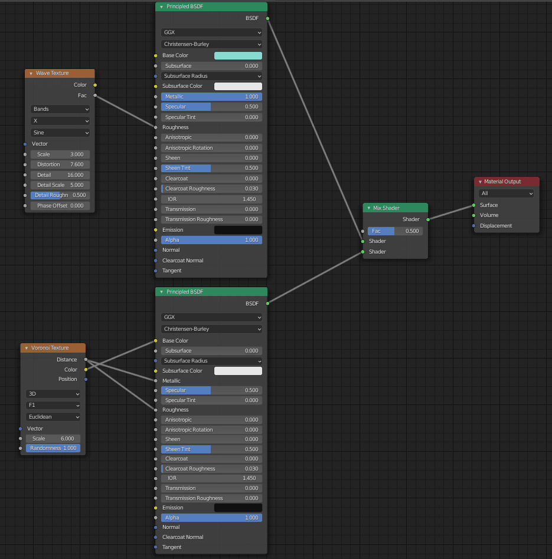
Task: Click the Distance output socket of Voronoi Texture
Action: [x=86, y=359]
